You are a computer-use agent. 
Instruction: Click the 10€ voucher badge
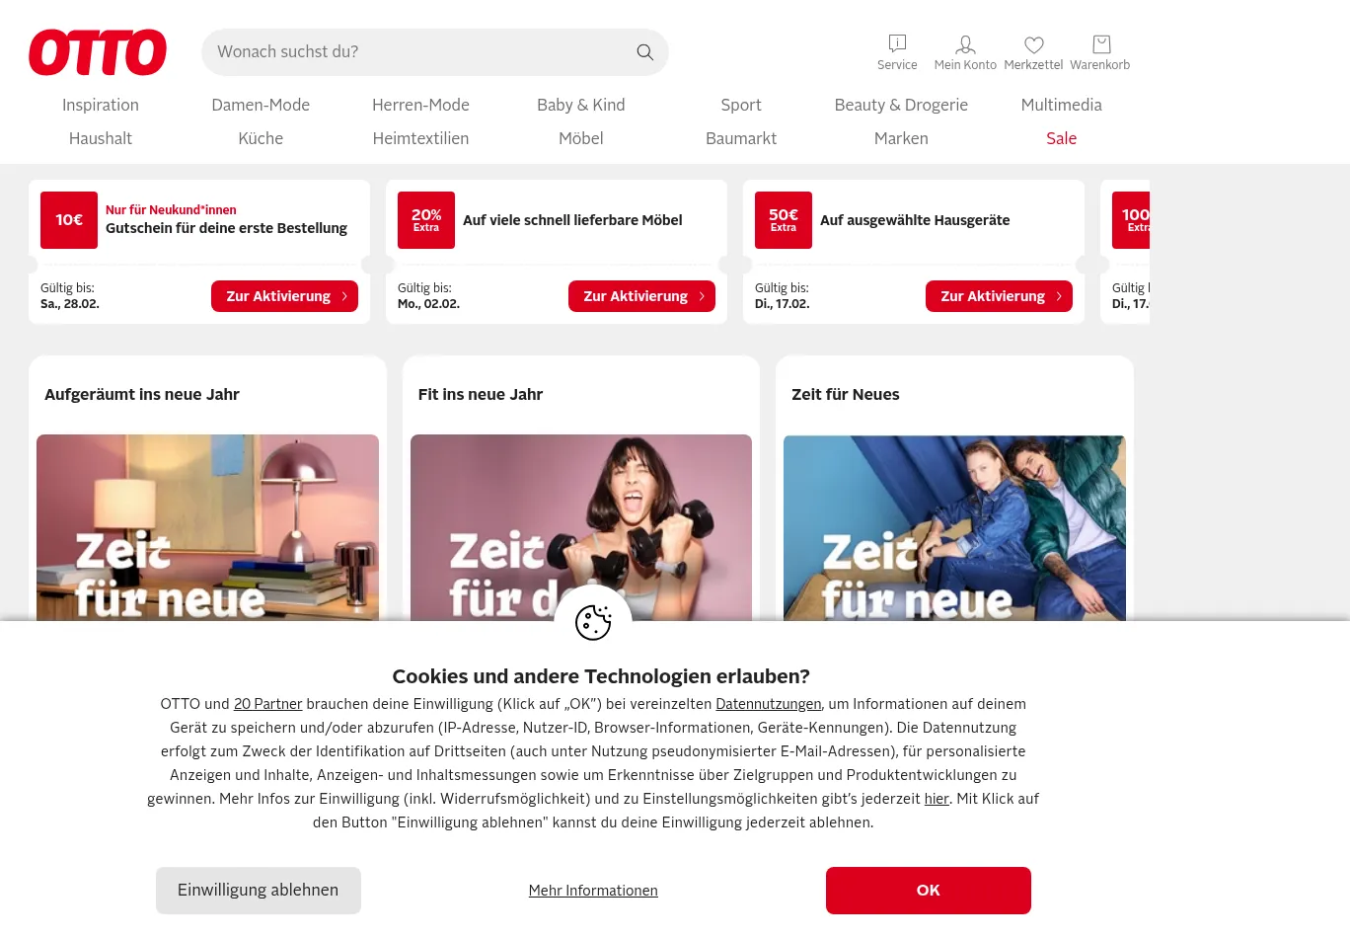tap(69, 220)
